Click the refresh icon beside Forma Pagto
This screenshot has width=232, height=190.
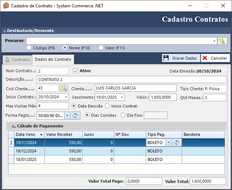click(x=75, y=115)
